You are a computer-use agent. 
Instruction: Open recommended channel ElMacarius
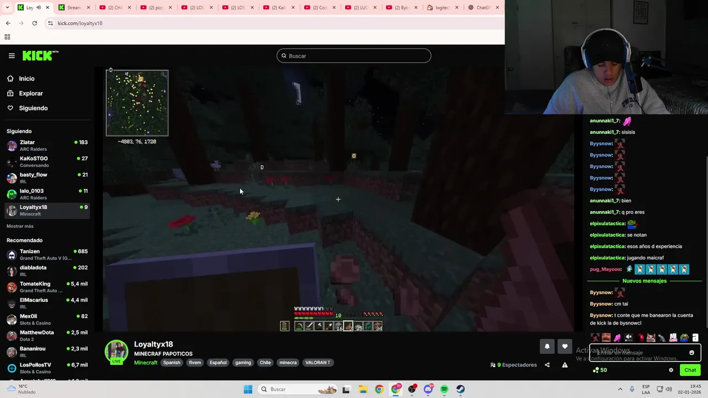pos(47,303)
